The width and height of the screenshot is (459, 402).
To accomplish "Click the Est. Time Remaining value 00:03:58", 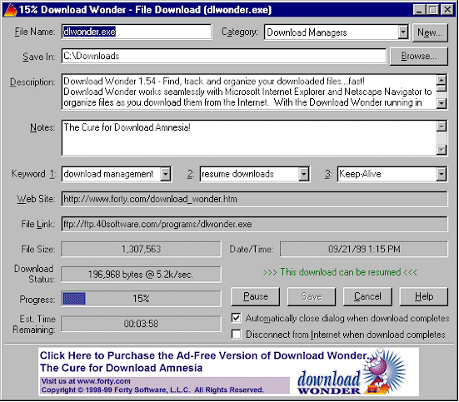I will (141, 324).
